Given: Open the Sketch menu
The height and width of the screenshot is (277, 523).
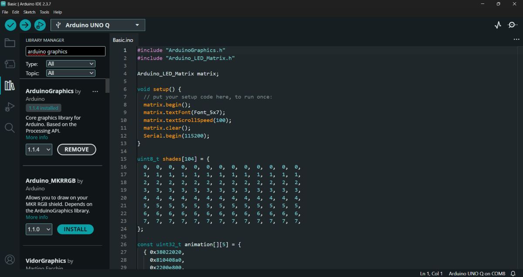Looking at the screenshot, I should point(29,12).
